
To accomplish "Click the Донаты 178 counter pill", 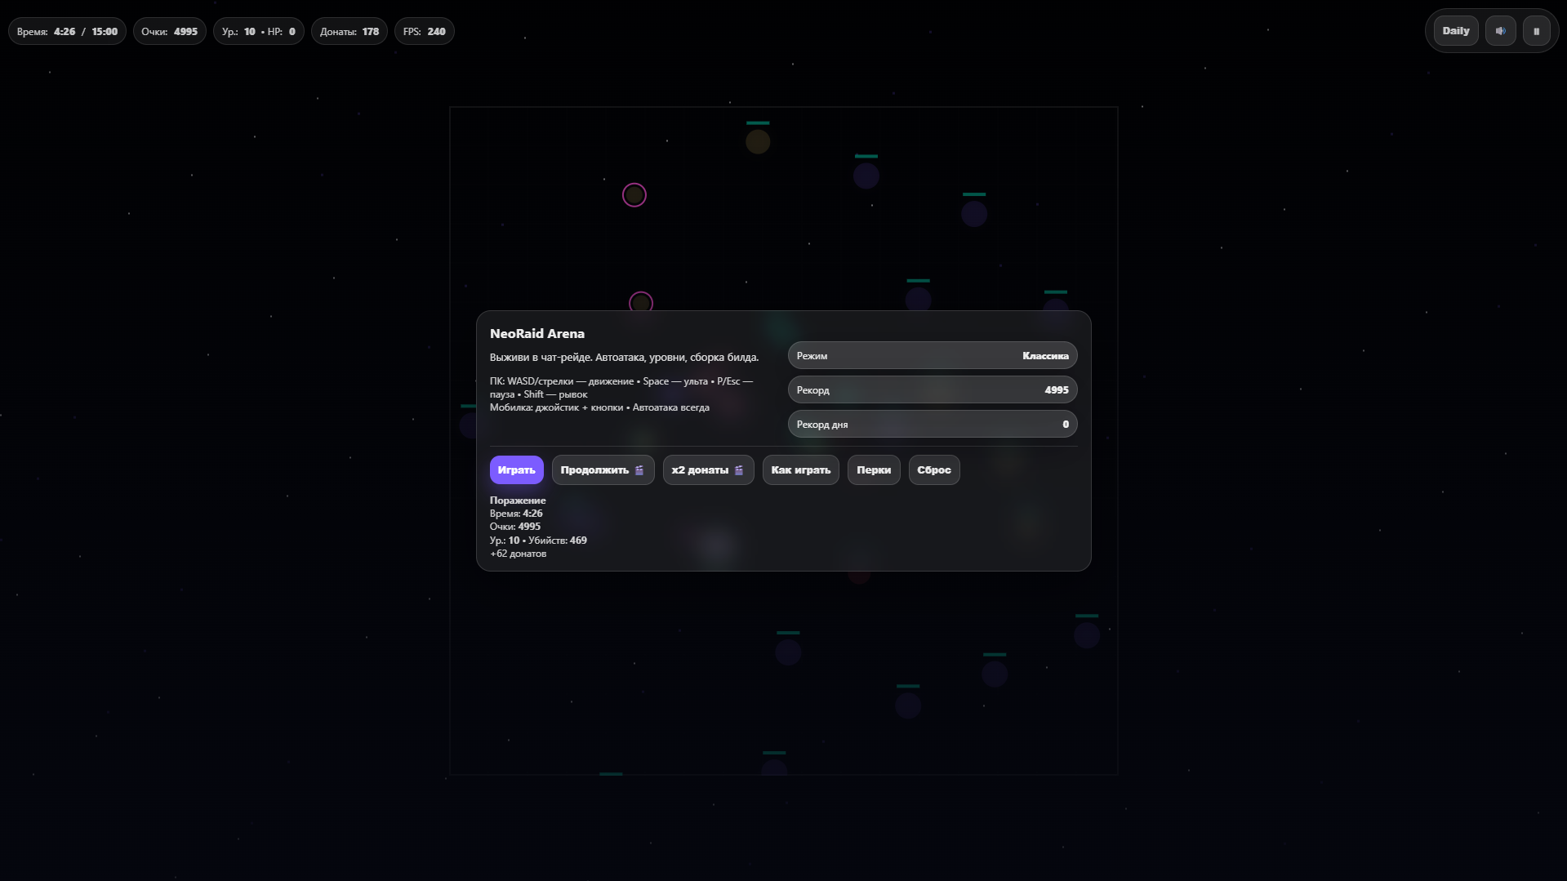I will 349,32.
